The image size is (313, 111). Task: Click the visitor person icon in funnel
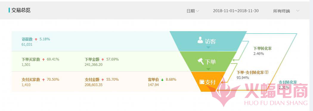coord(200,40)
